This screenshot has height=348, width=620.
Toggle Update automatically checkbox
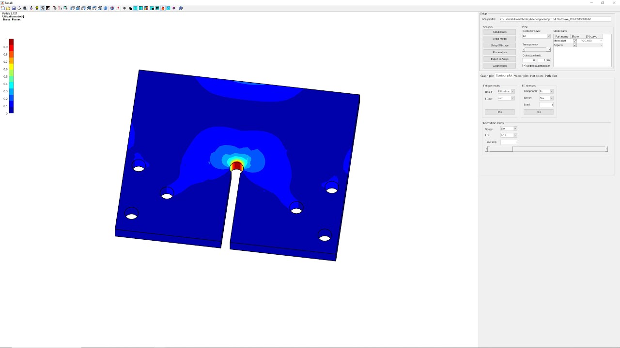click(524, 66)
